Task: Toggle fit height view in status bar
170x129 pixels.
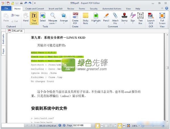Action: pyautogui.click(x=115, y=126)
